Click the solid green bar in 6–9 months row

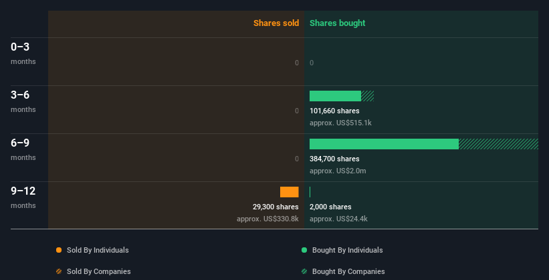point(384,144)
